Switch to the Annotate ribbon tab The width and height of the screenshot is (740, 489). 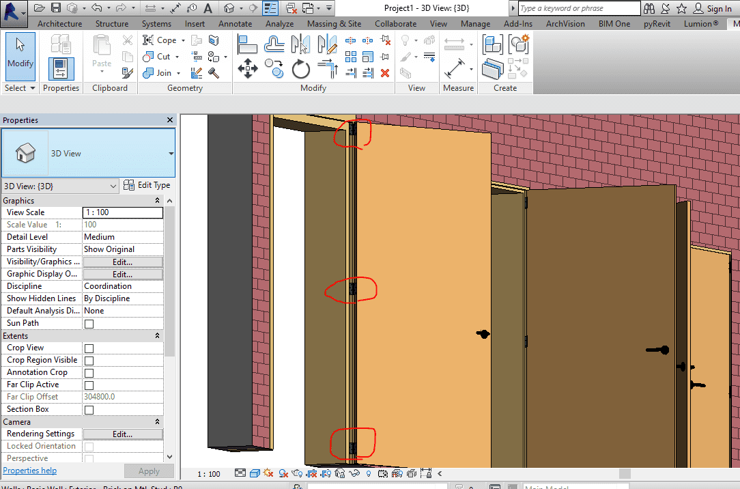click(235, 24)
